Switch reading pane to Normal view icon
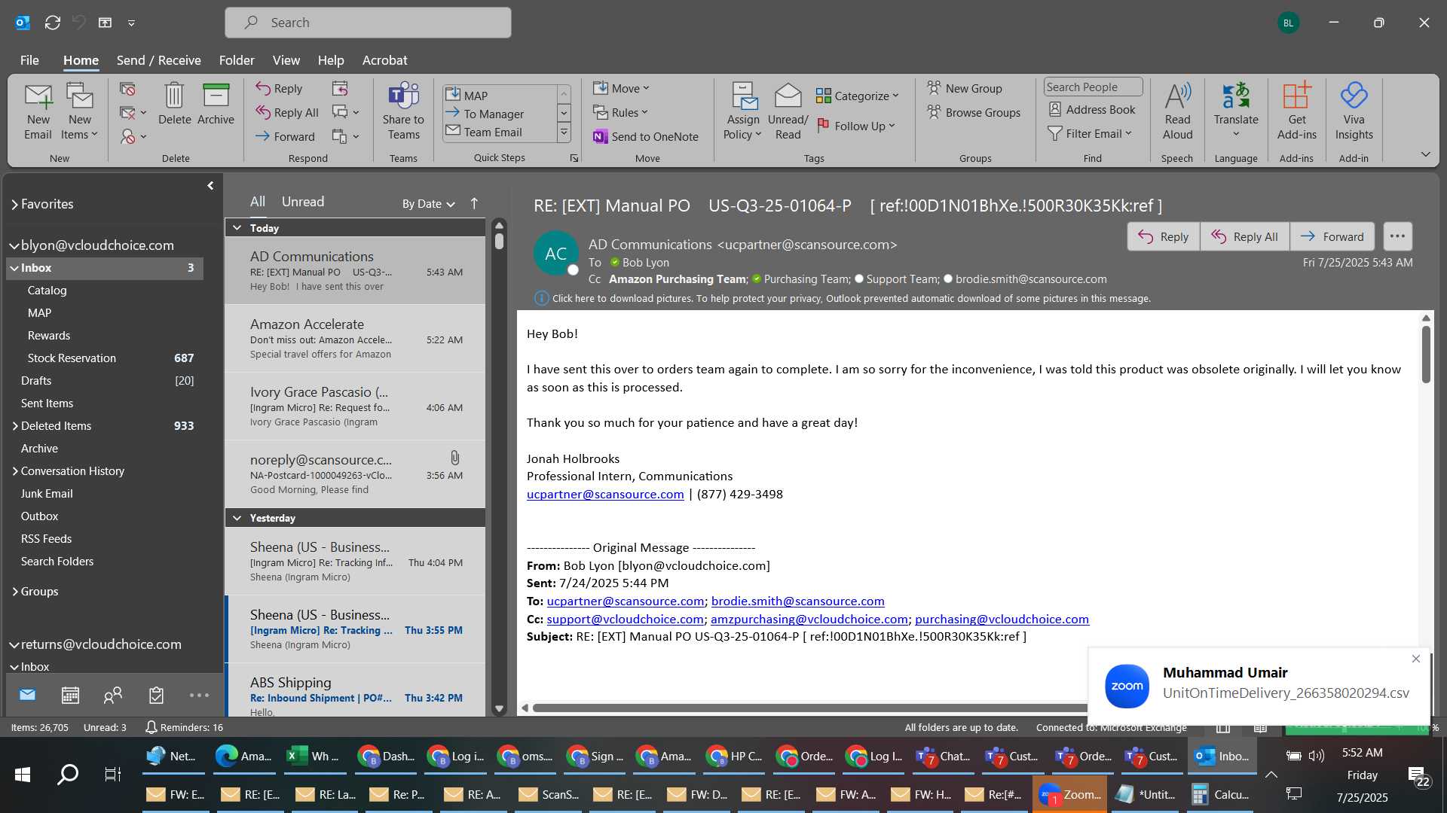Screen dimensions: 1447x813 tap(1223, 728)
